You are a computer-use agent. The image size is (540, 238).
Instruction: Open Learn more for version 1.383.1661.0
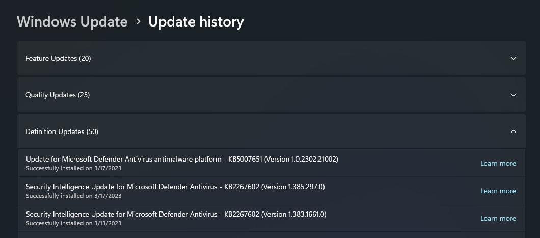click(x=498, y=218)
